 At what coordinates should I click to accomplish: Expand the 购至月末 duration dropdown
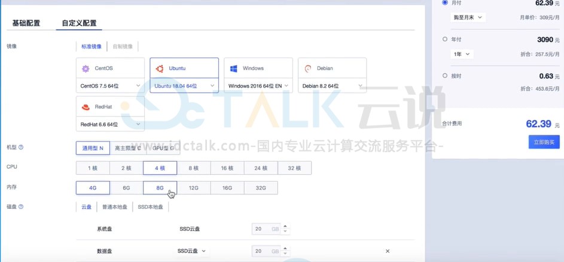(x=468, y=18)
